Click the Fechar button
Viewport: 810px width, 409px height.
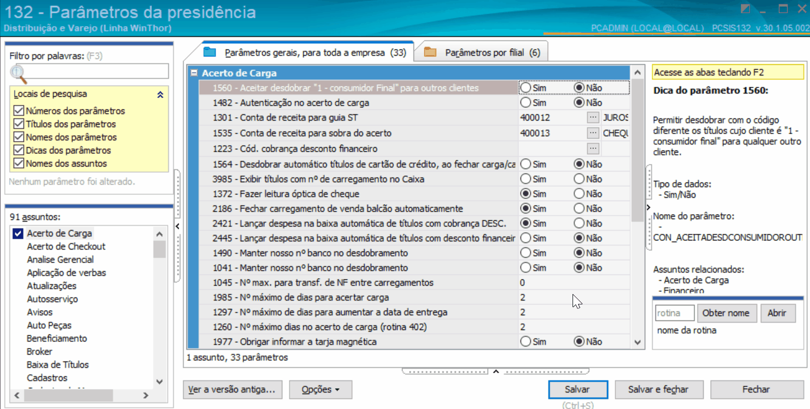[756, 390]
